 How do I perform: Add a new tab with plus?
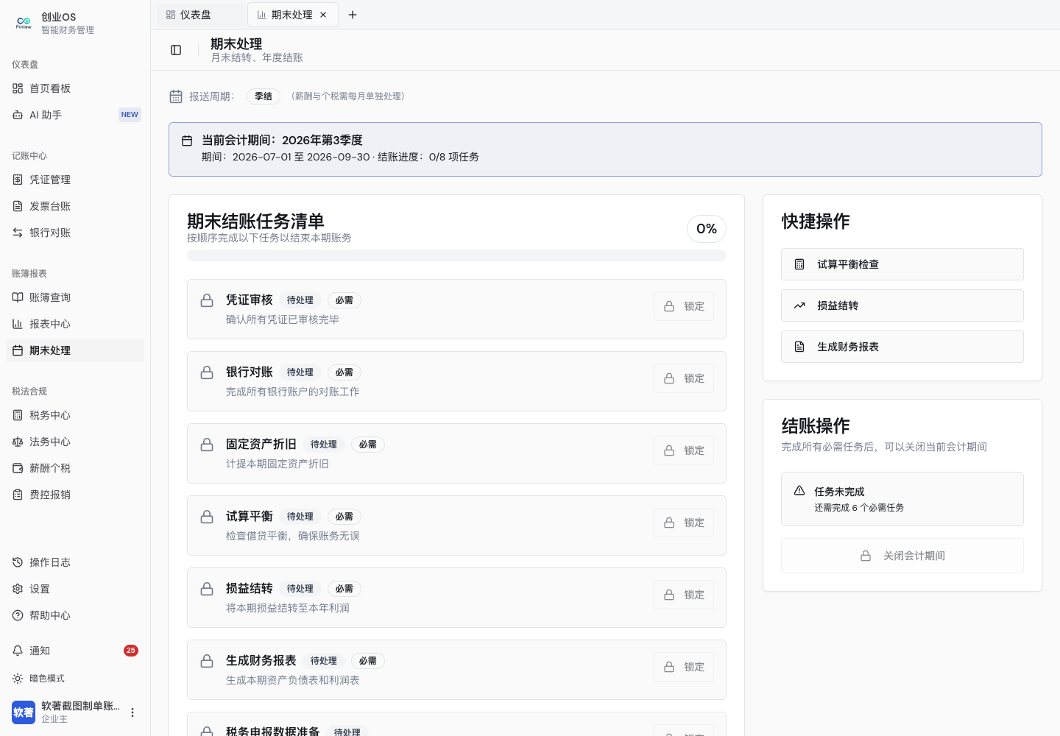tap(353, 15)
